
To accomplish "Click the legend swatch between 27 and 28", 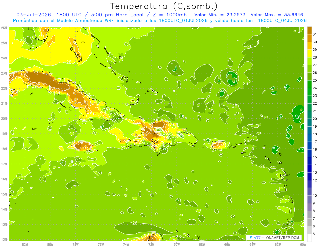I will click(x=309, y=61).
